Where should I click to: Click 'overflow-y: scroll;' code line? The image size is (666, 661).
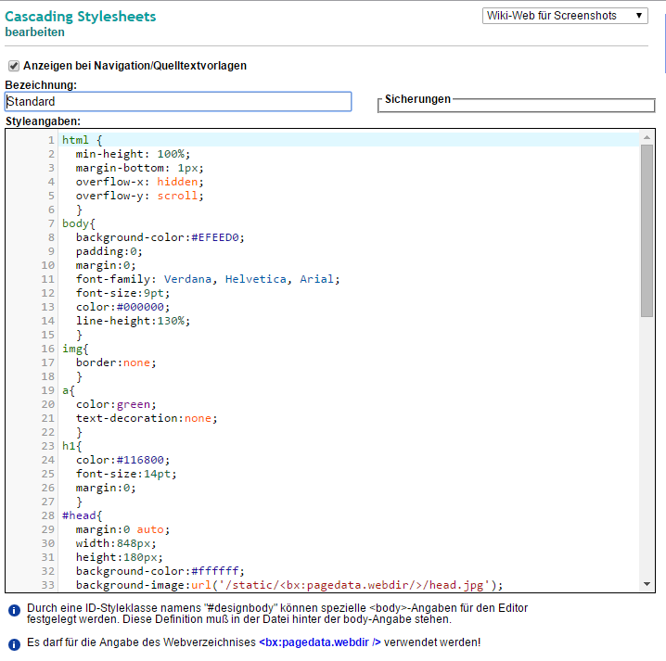coord(140,196)
